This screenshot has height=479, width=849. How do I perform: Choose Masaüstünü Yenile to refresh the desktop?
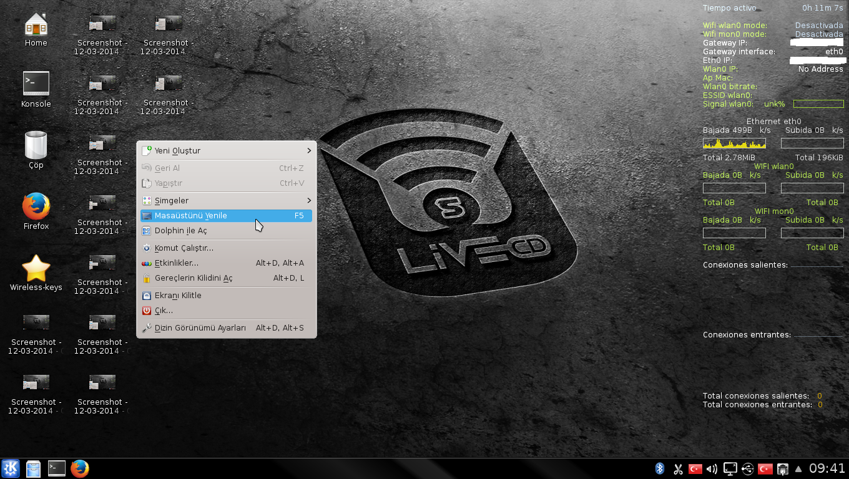pos(227,215)
